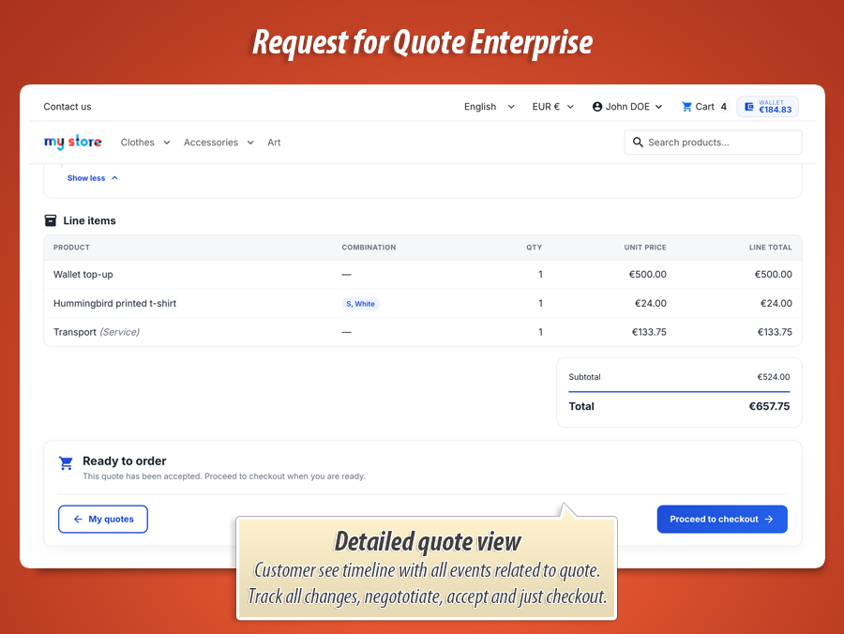Focus the Search products field
This screenshot has height=634, width=844.
[713, 142]
